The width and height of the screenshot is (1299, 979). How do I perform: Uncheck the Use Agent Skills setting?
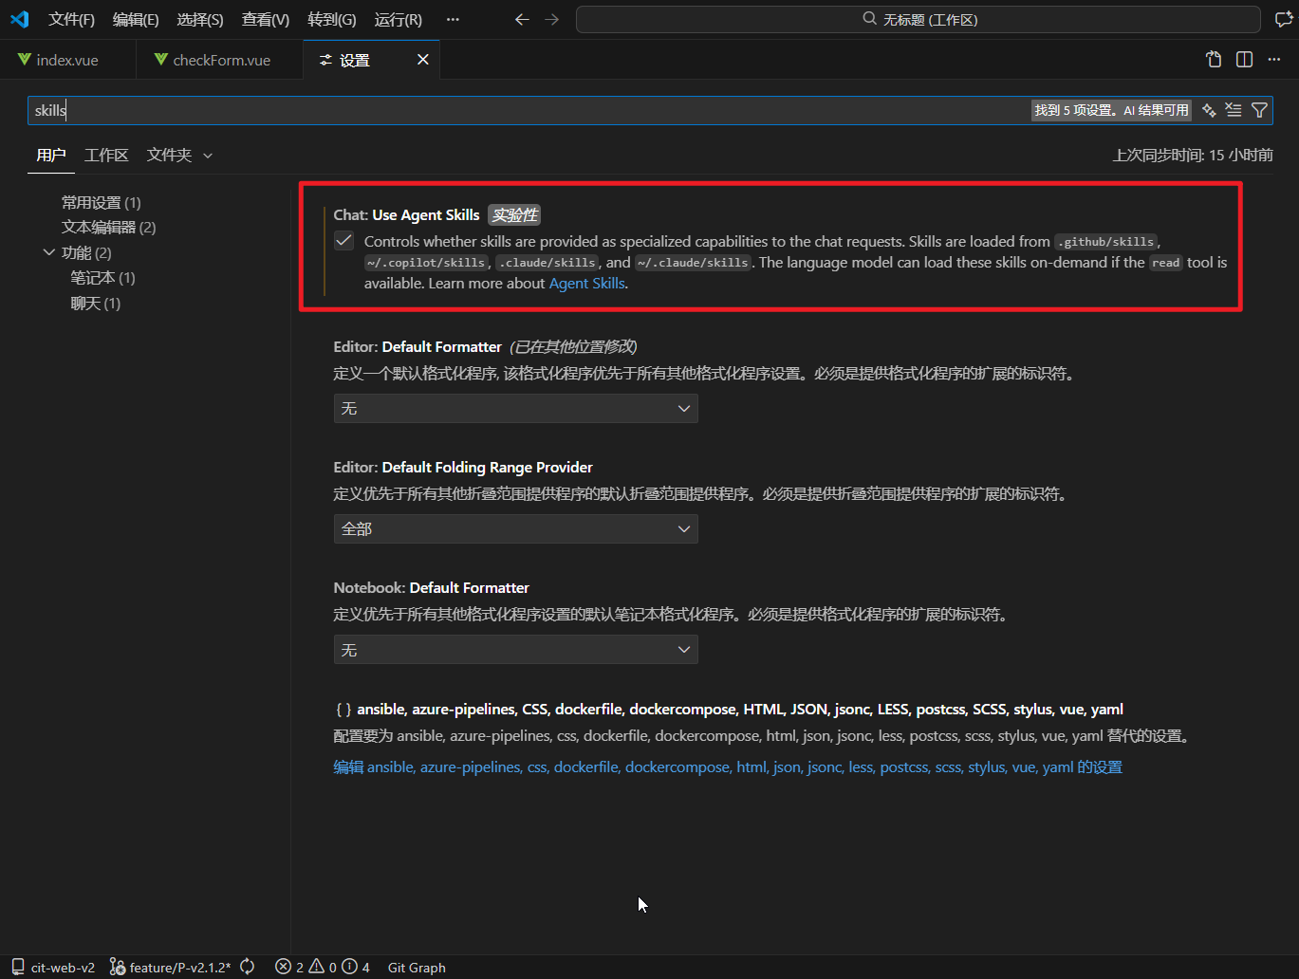[x=343, y=240]
